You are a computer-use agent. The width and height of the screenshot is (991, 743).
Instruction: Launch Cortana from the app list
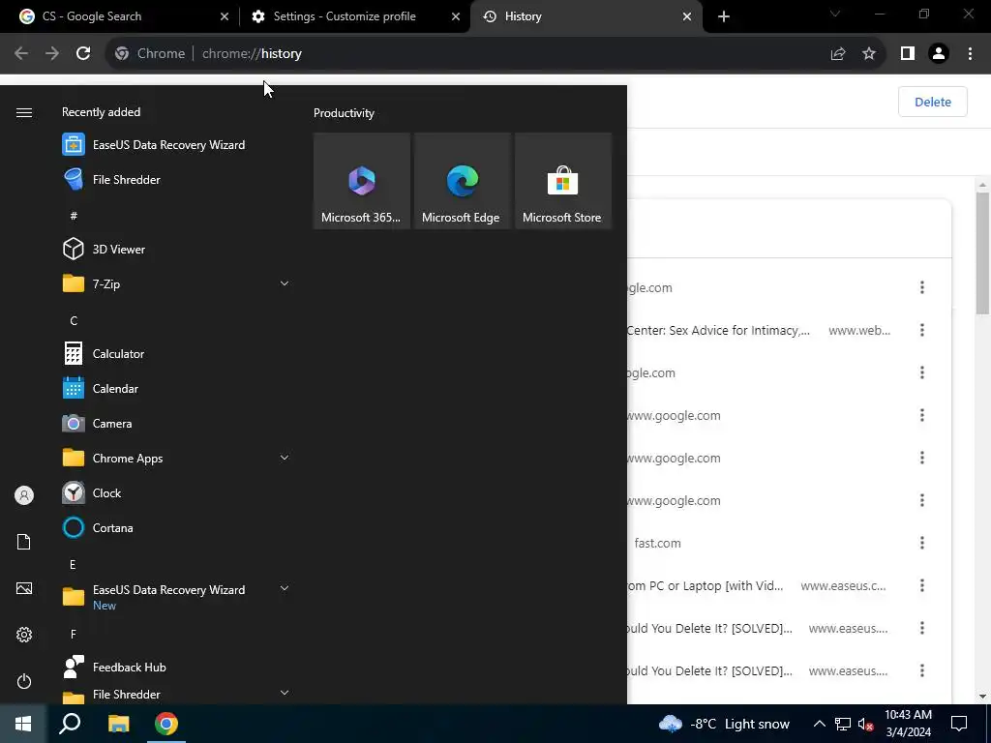coord(98,527)
